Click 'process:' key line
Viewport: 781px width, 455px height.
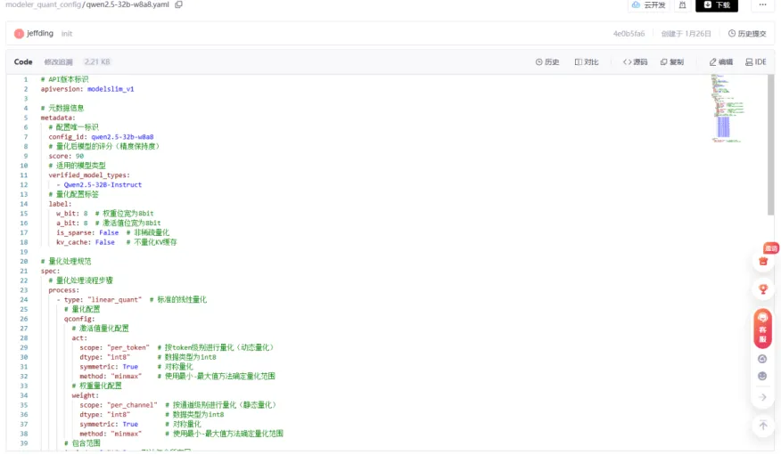click(x=64, y=290)
